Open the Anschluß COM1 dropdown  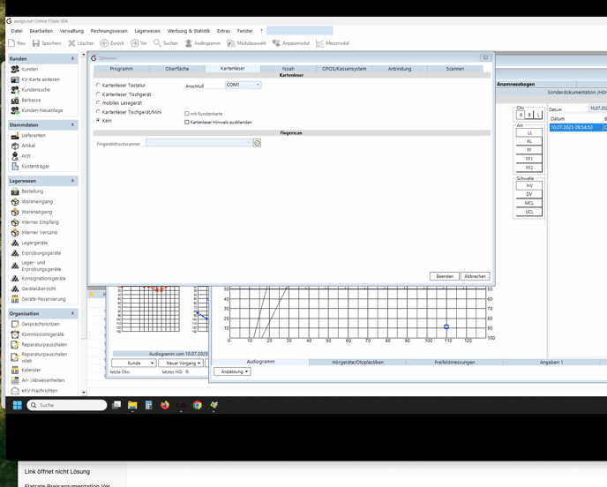click(258, 86)
